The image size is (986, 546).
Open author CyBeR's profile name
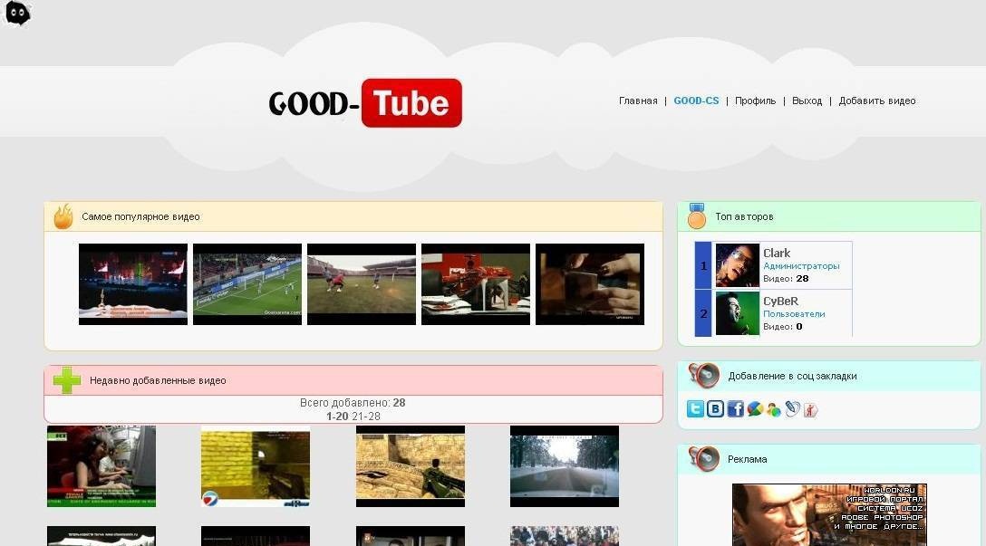[x=780, y=301]
